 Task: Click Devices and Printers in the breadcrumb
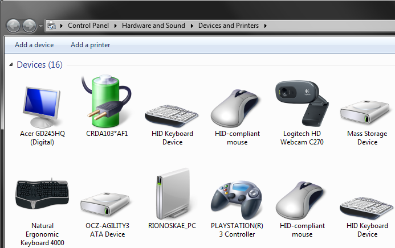229,26
